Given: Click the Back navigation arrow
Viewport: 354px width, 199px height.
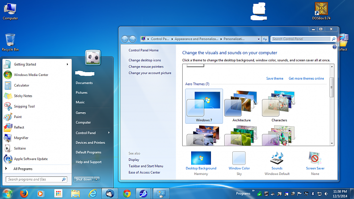Looking at the screenshot, I should pos(125,39).
